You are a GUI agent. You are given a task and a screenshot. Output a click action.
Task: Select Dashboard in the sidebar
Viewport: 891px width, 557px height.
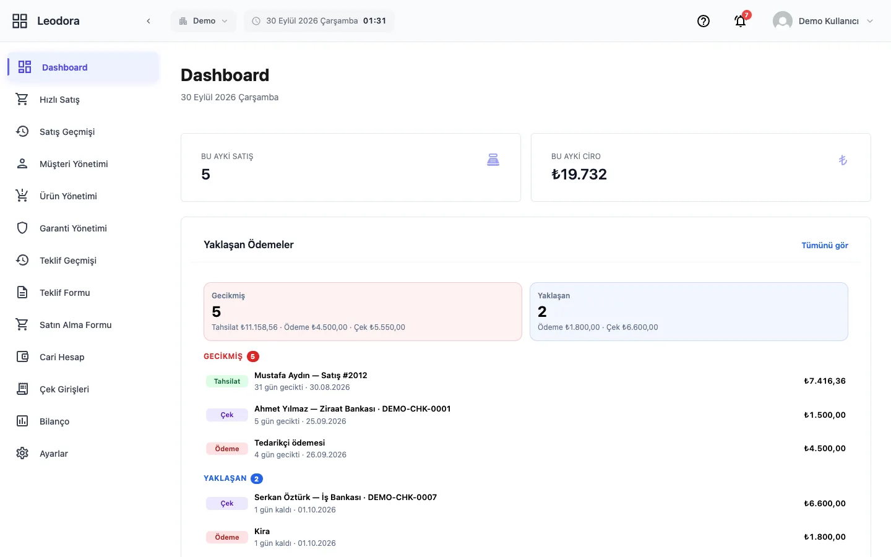pyautogui.click(x=83, y=67)
